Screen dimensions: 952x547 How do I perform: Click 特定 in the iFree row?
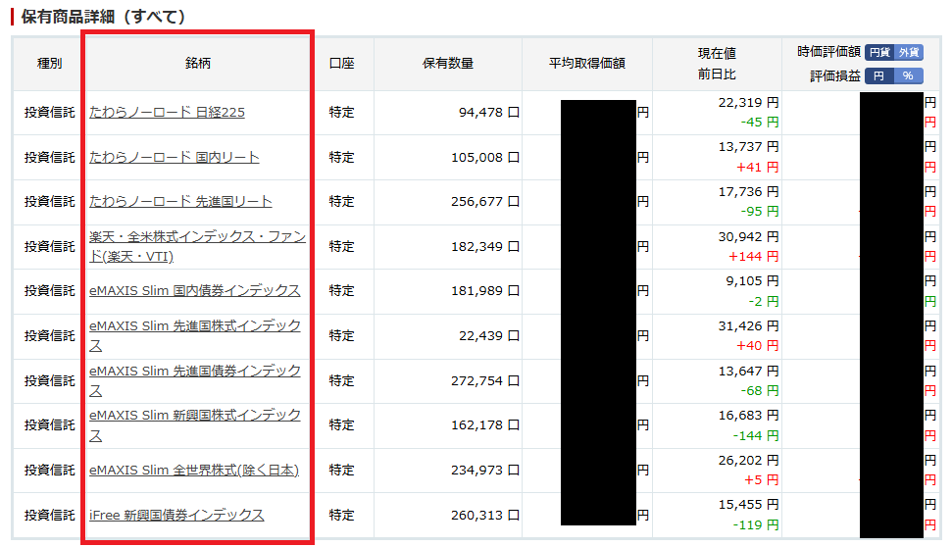click(341, 515)
